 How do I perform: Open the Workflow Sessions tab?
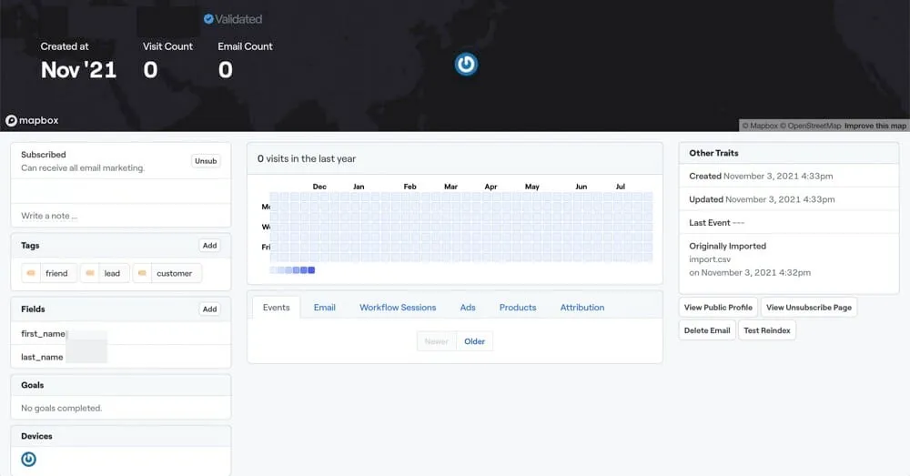pyautogui.click(x=398, y=308)
